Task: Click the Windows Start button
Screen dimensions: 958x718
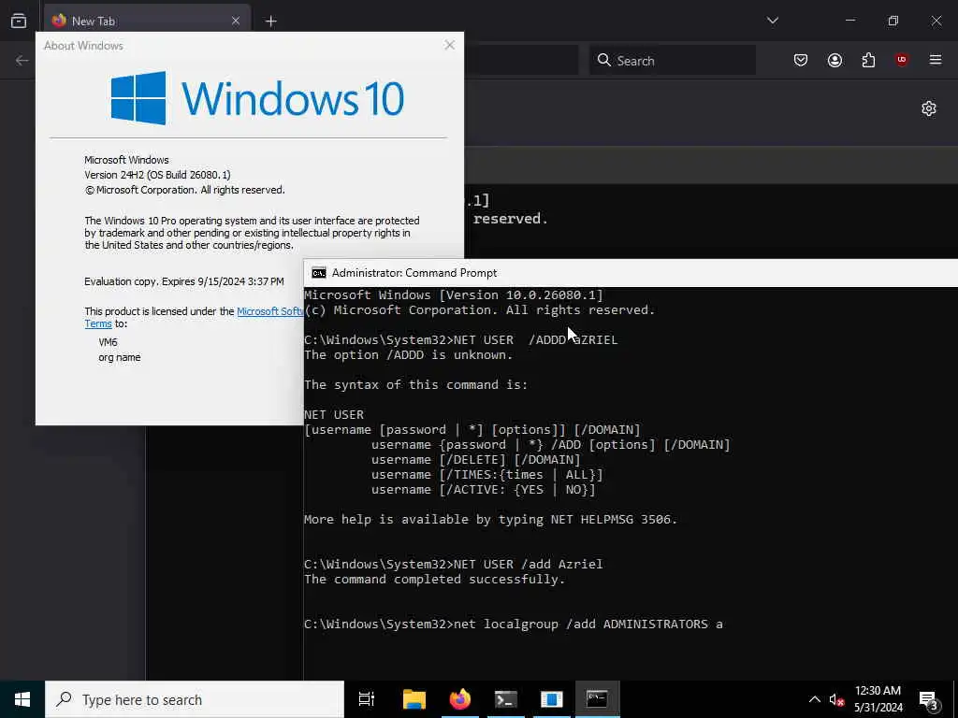Action: (x=22, y=699)
